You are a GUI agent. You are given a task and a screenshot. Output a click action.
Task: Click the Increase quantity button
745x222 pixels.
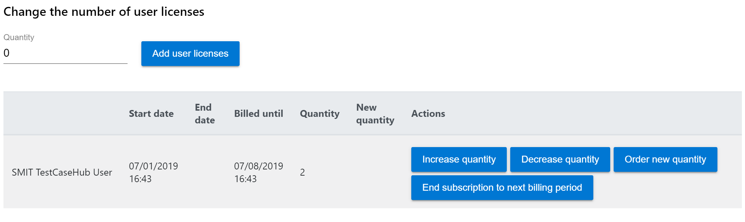[459, 159]
